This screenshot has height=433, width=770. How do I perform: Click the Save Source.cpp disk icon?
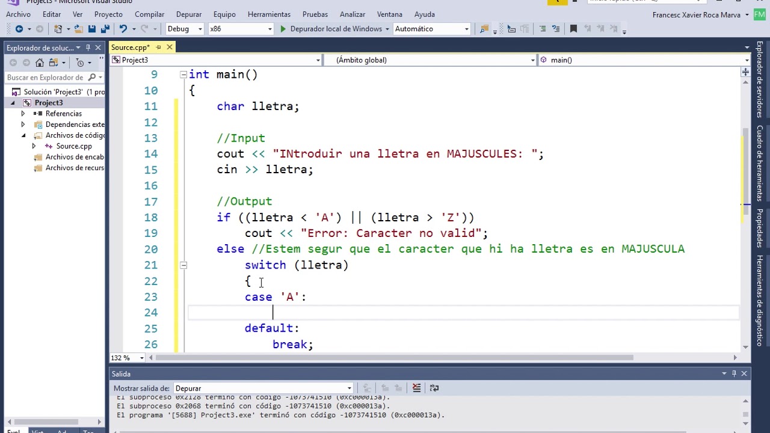[x=91, y=29]
